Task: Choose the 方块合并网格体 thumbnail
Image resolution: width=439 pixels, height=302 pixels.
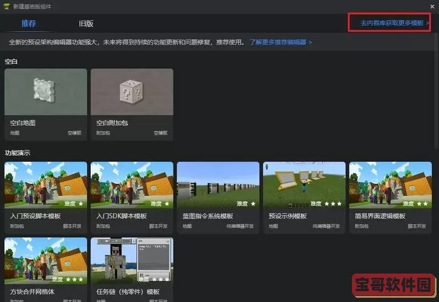Action: tap(45, 261)
